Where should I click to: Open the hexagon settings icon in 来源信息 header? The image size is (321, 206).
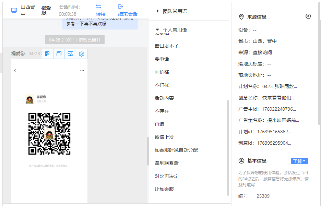tap(308, 16)
